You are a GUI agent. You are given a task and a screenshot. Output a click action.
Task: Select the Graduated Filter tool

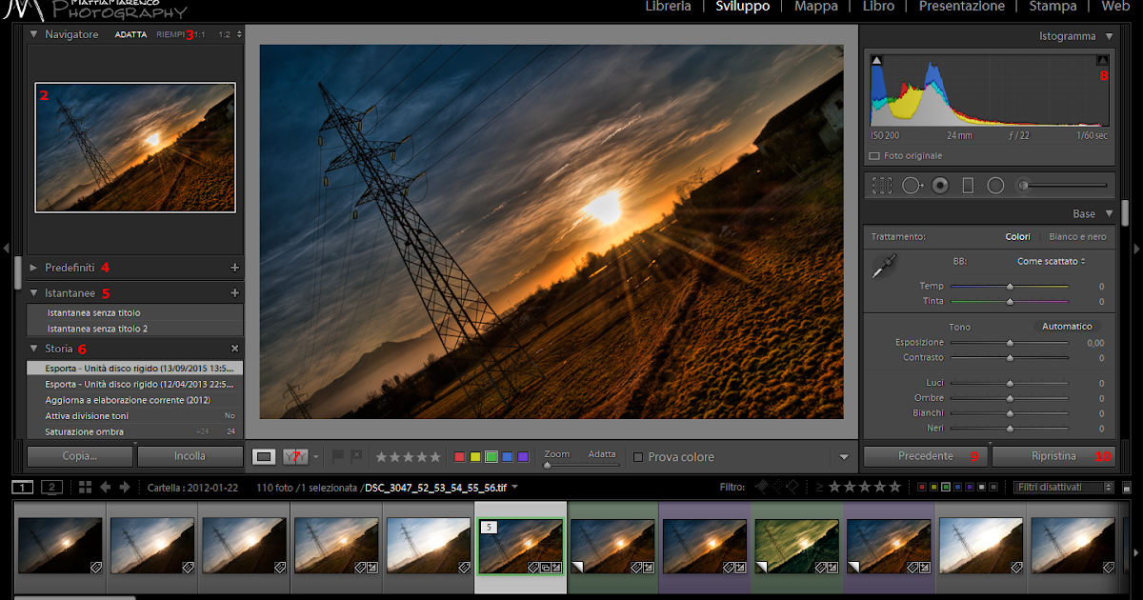[x=969, y=185]
